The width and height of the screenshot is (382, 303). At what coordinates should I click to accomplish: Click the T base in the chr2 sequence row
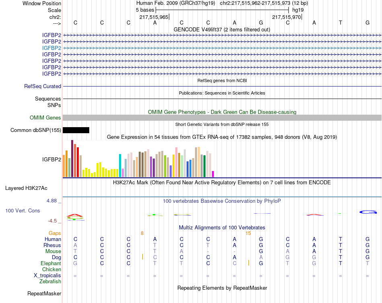tap(341, 23)
